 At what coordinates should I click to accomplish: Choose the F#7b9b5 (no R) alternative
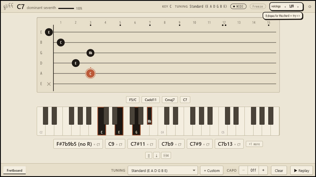[78, 144]
